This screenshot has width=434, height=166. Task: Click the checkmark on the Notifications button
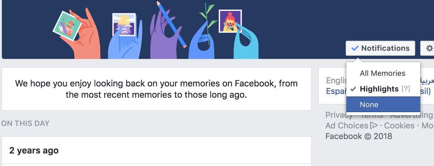point(355,48)
